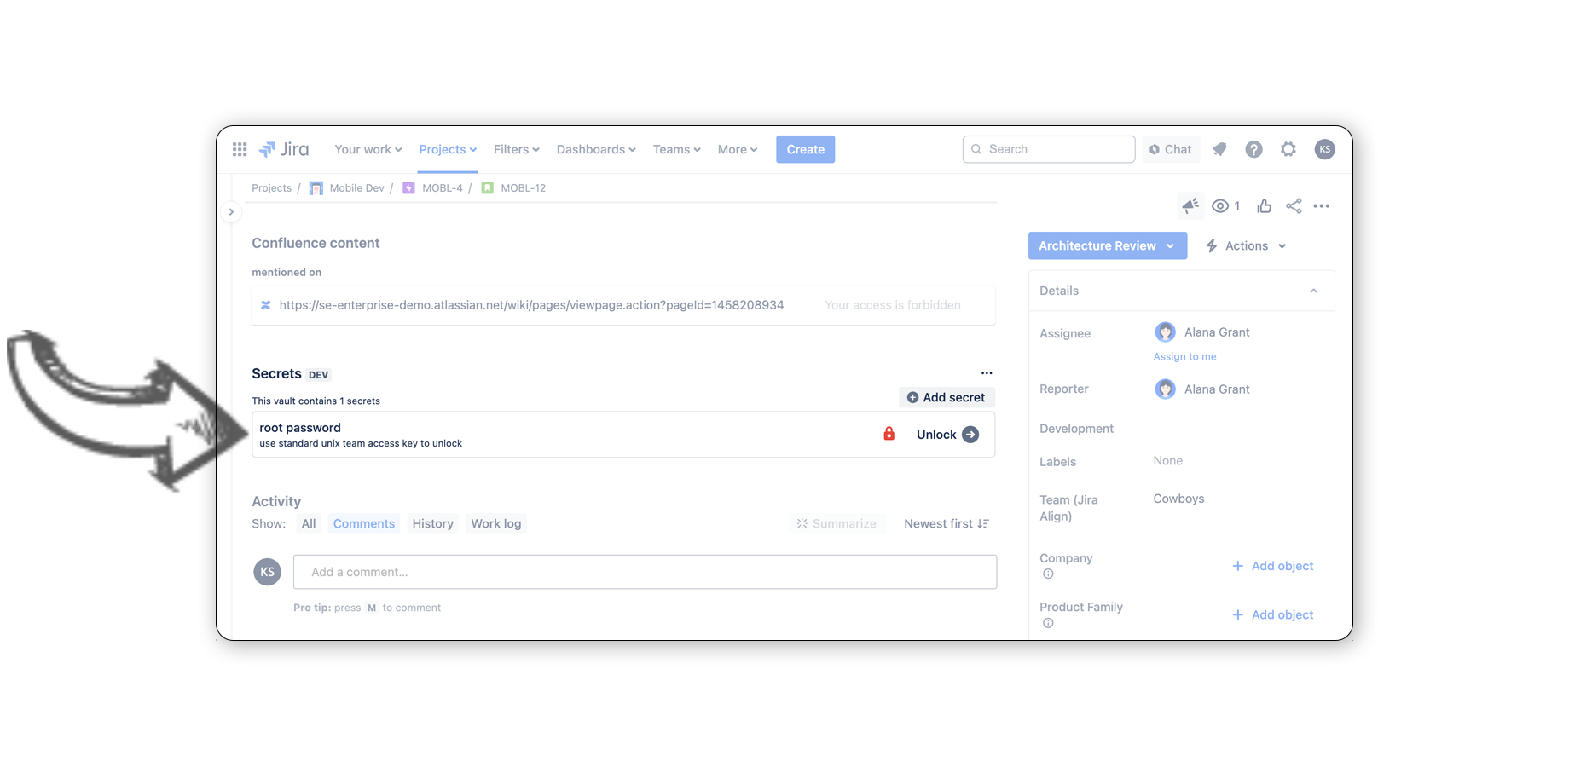Open the Secrets panel ellipsis menu
The width and height of the screenshot is (1569, 767).
click(987, 373)
